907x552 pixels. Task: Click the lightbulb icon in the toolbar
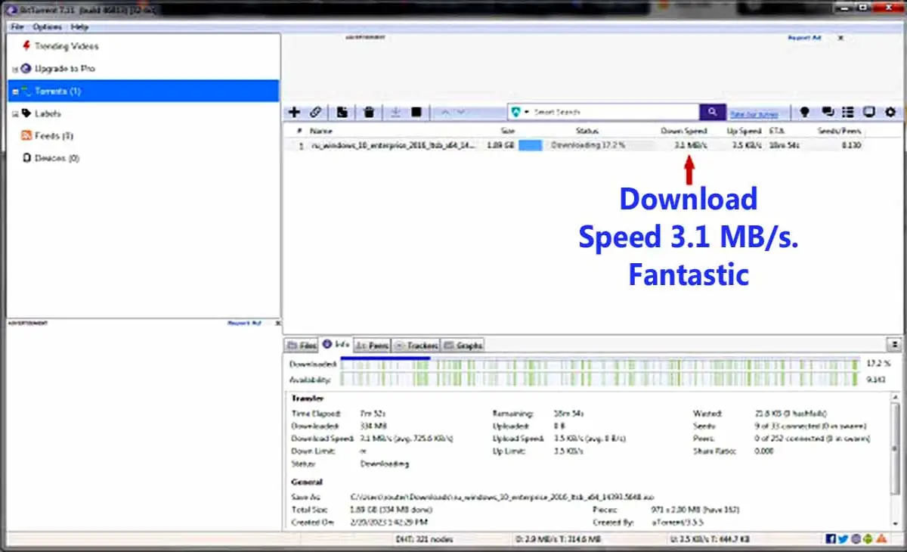tap(805, 112)
